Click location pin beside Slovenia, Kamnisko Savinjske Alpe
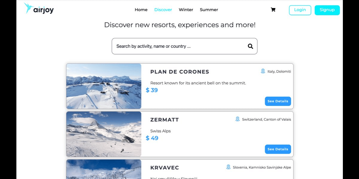Image resolution: width=359 pixels, height=179 pixels. click(x=229, y=167)
